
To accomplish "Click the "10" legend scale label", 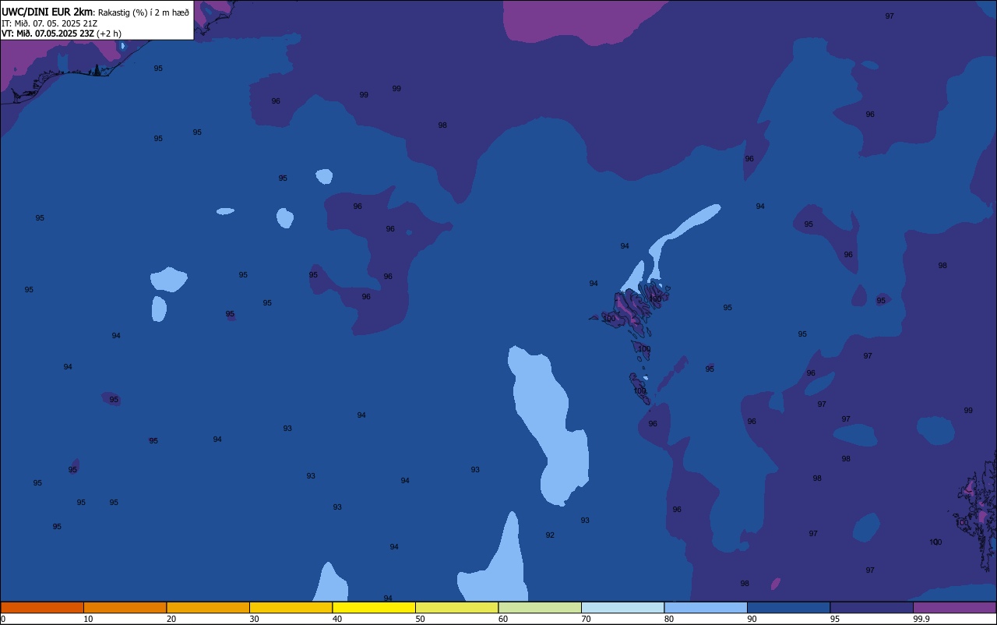I will tap(88, 619).
